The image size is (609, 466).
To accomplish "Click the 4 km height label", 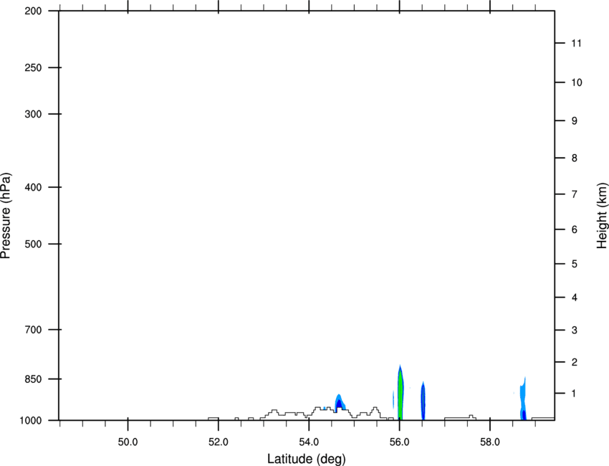I will coord(575,298).
